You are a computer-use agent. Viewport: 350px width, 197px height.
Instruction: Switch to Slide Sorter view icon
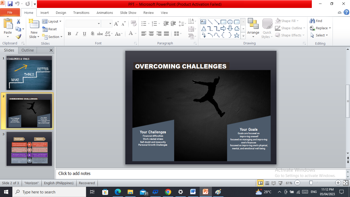tap(267, 183)
